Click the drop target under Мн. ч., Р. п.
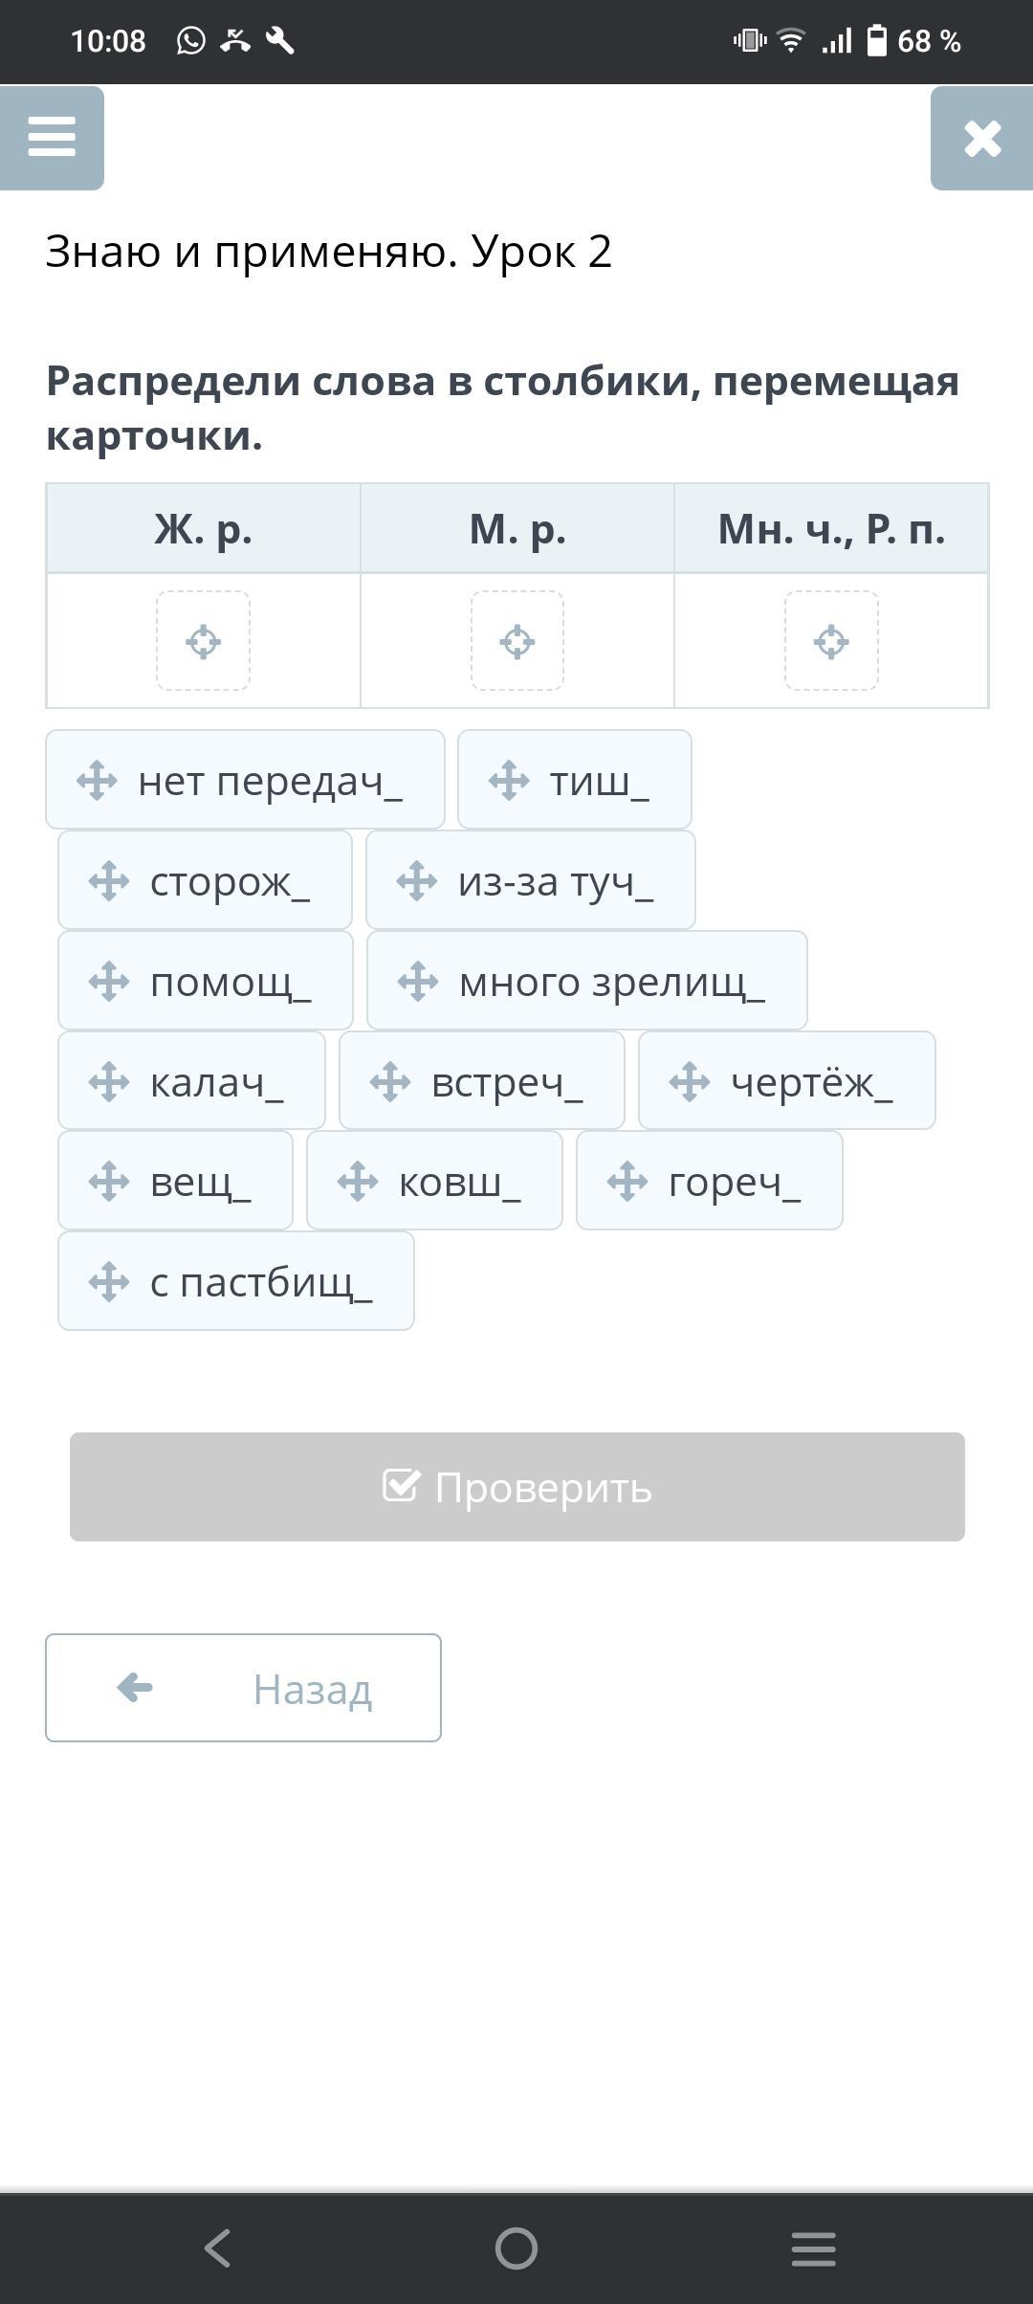This screenshot has width=1033, height=2304. click(831, 641)
